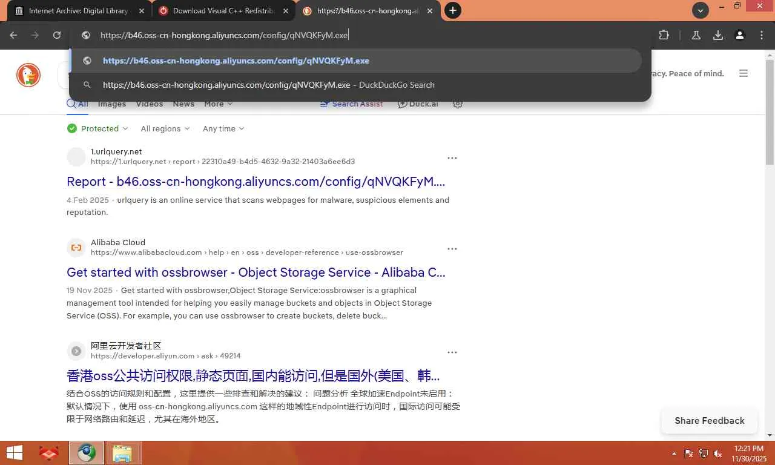The height and width of the screenshot is (465, 775).
Task: Click the DuckDuckGo duck logo
Action: pyautogui.click(x=28, y=75)
